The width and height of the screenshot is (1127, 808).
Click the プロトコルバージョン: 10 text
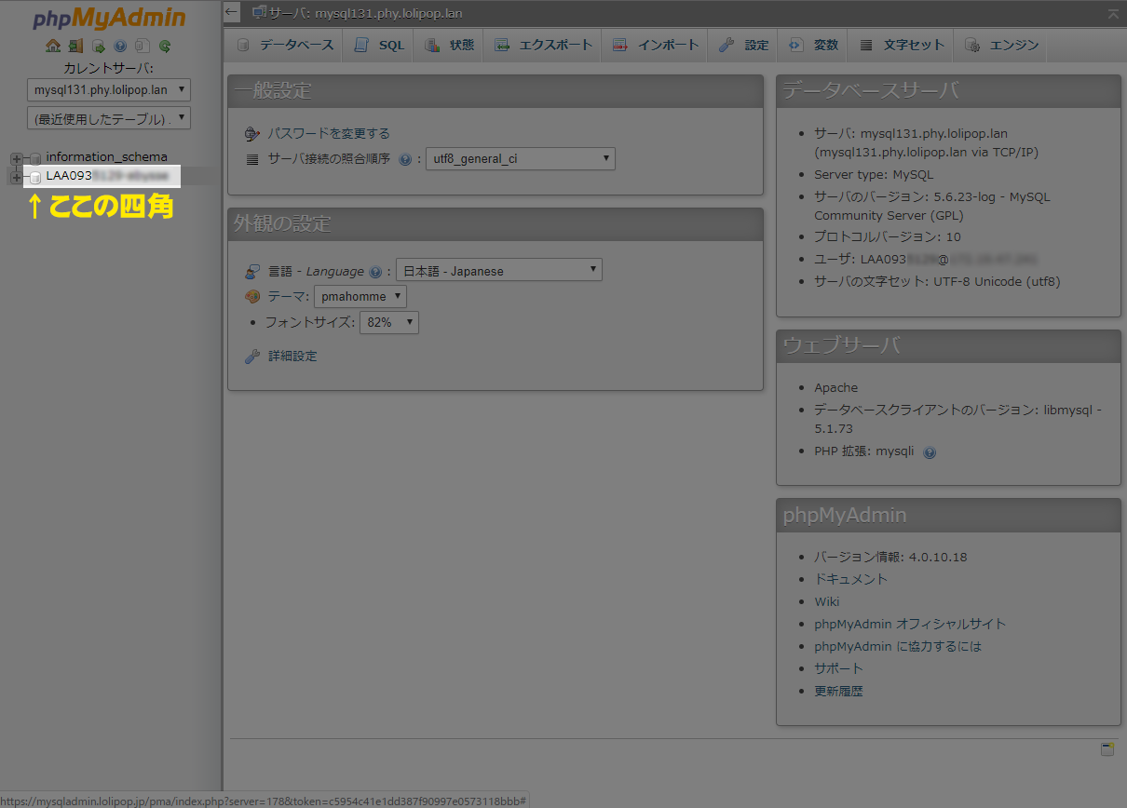[x=888, y=236]
